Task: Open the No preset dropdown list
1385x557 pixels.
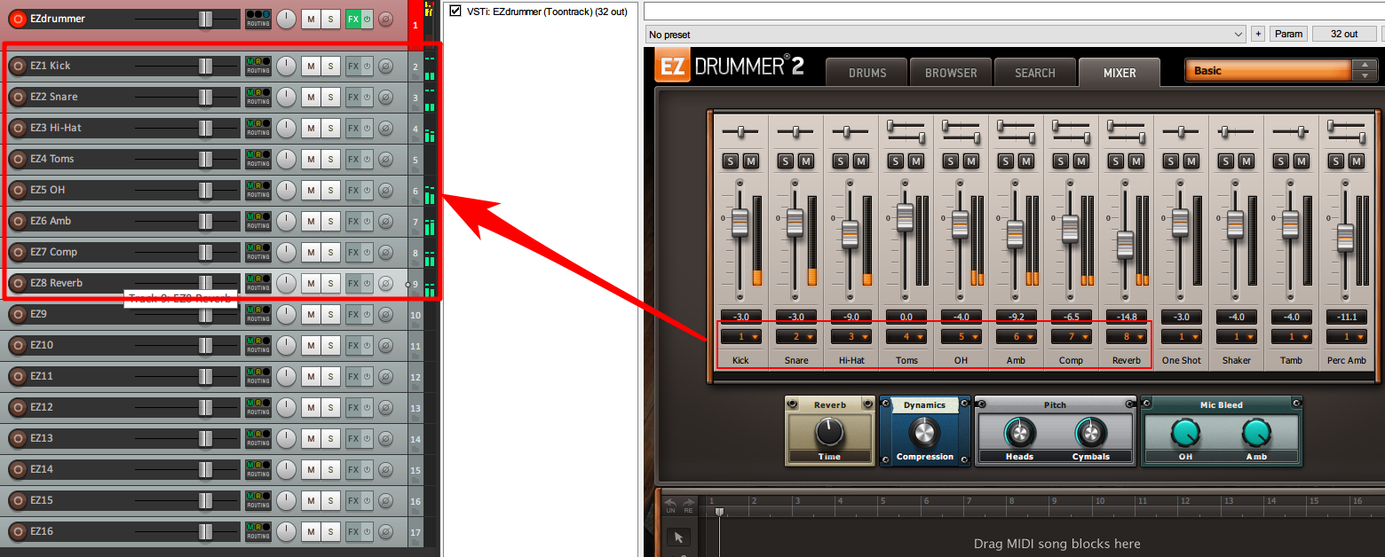Action: [946, 35]
